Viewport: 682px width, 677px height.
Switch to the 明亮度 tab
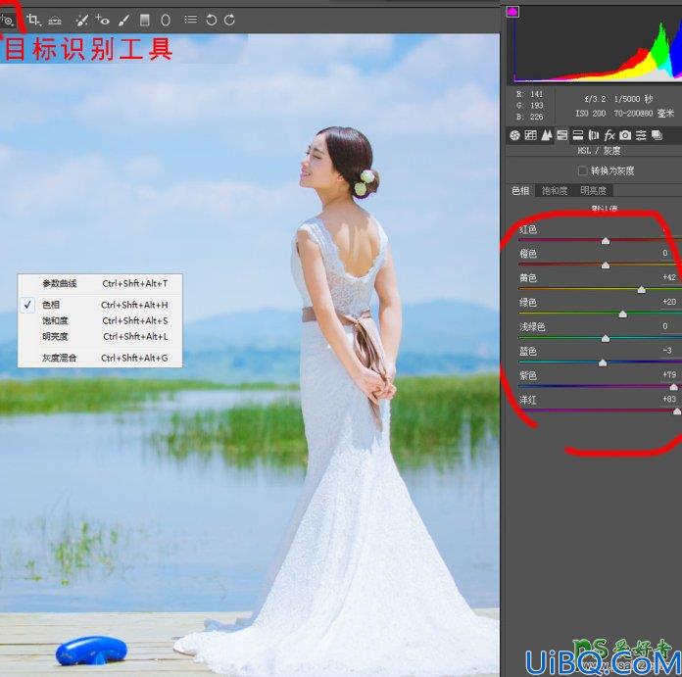[x=593, y=190]
